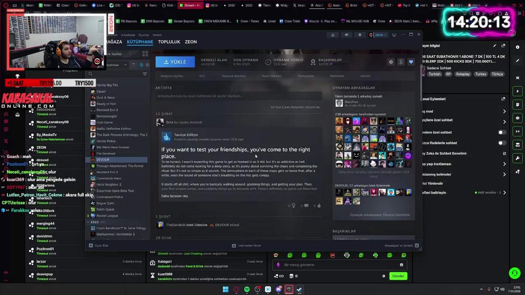Click Oynayan Arkadaşların Tümünü Görüntüle
The width and height of the screenshot is (525, 295).
pyautogui.click(x=379, y=215)
